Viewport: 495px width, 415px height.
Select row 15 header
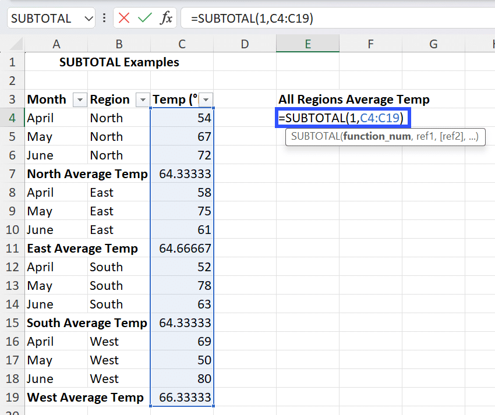(12, 322)
